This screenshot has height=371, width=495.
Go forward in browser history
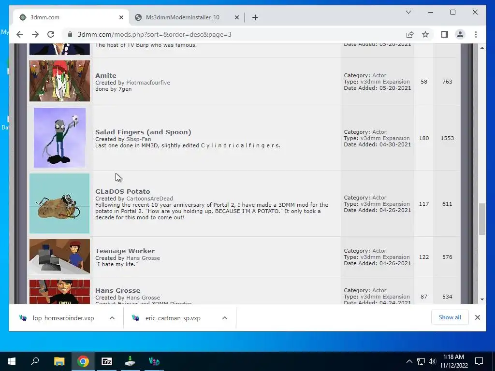point(35,34)
